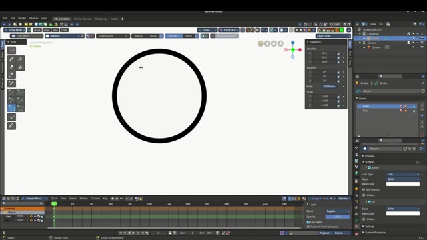Click the Radius input field
Screen dimensions: 427x240
tap(145, 36)
